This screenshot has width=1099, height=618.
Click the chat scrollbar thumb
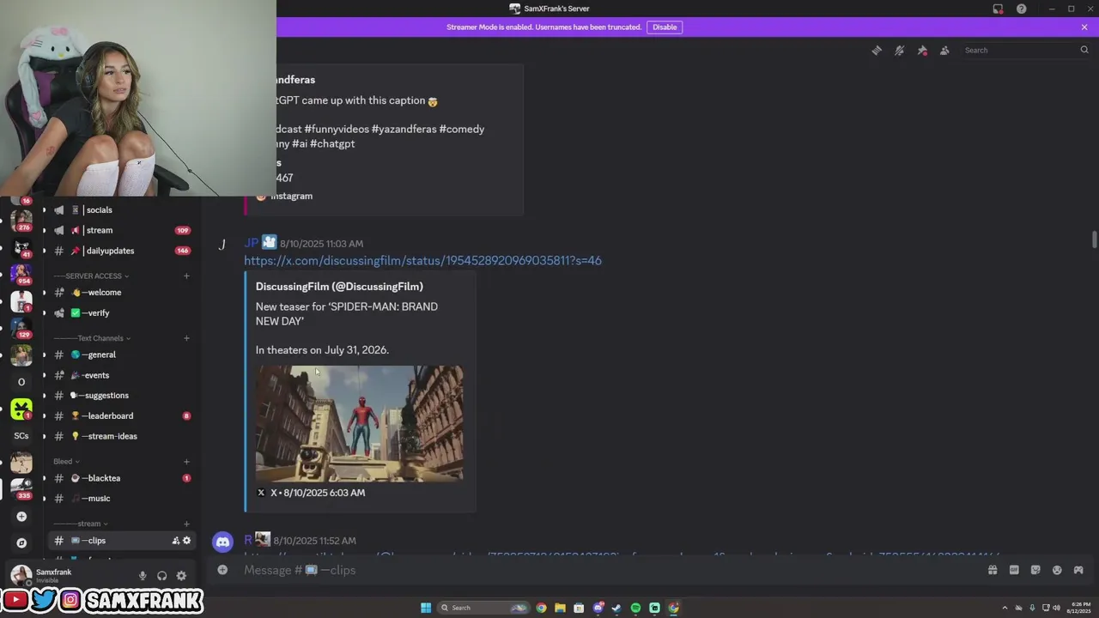pos(1094,238)
